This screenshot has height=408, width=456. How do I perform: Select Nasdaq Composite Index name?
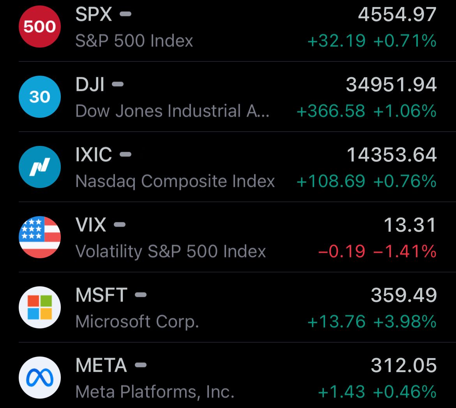(175, 182)
